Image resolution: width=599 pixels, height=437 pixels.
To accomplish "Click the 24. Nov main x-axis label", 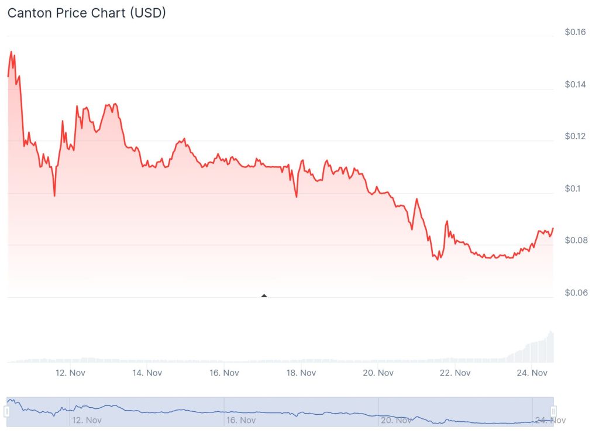I will click(x=531, y=373).
